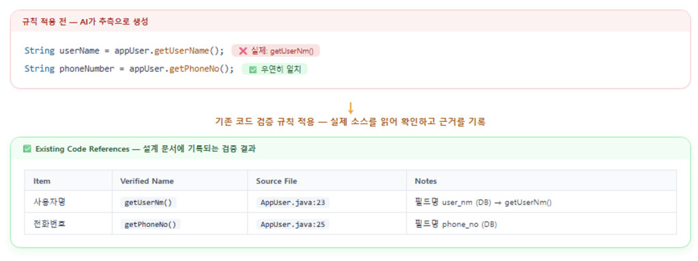
Task: Click getPhoneNo() in the Verified Name column
Action: 151,224
